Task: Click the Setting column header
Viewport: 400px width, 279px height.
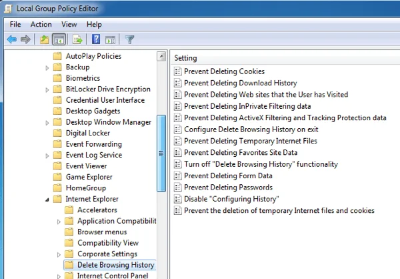Action: click(186, 58)
